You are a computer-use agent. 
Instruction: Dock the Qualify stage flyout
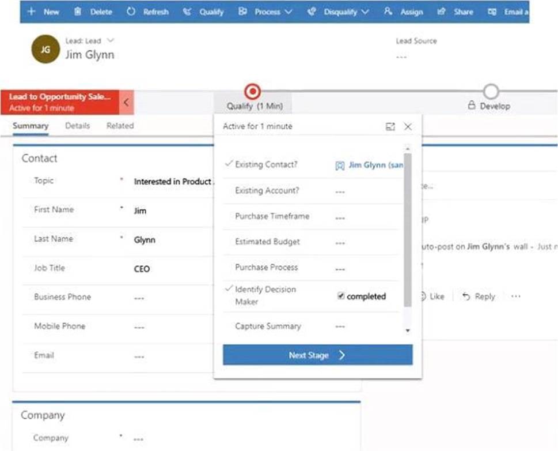coord(390,127)
